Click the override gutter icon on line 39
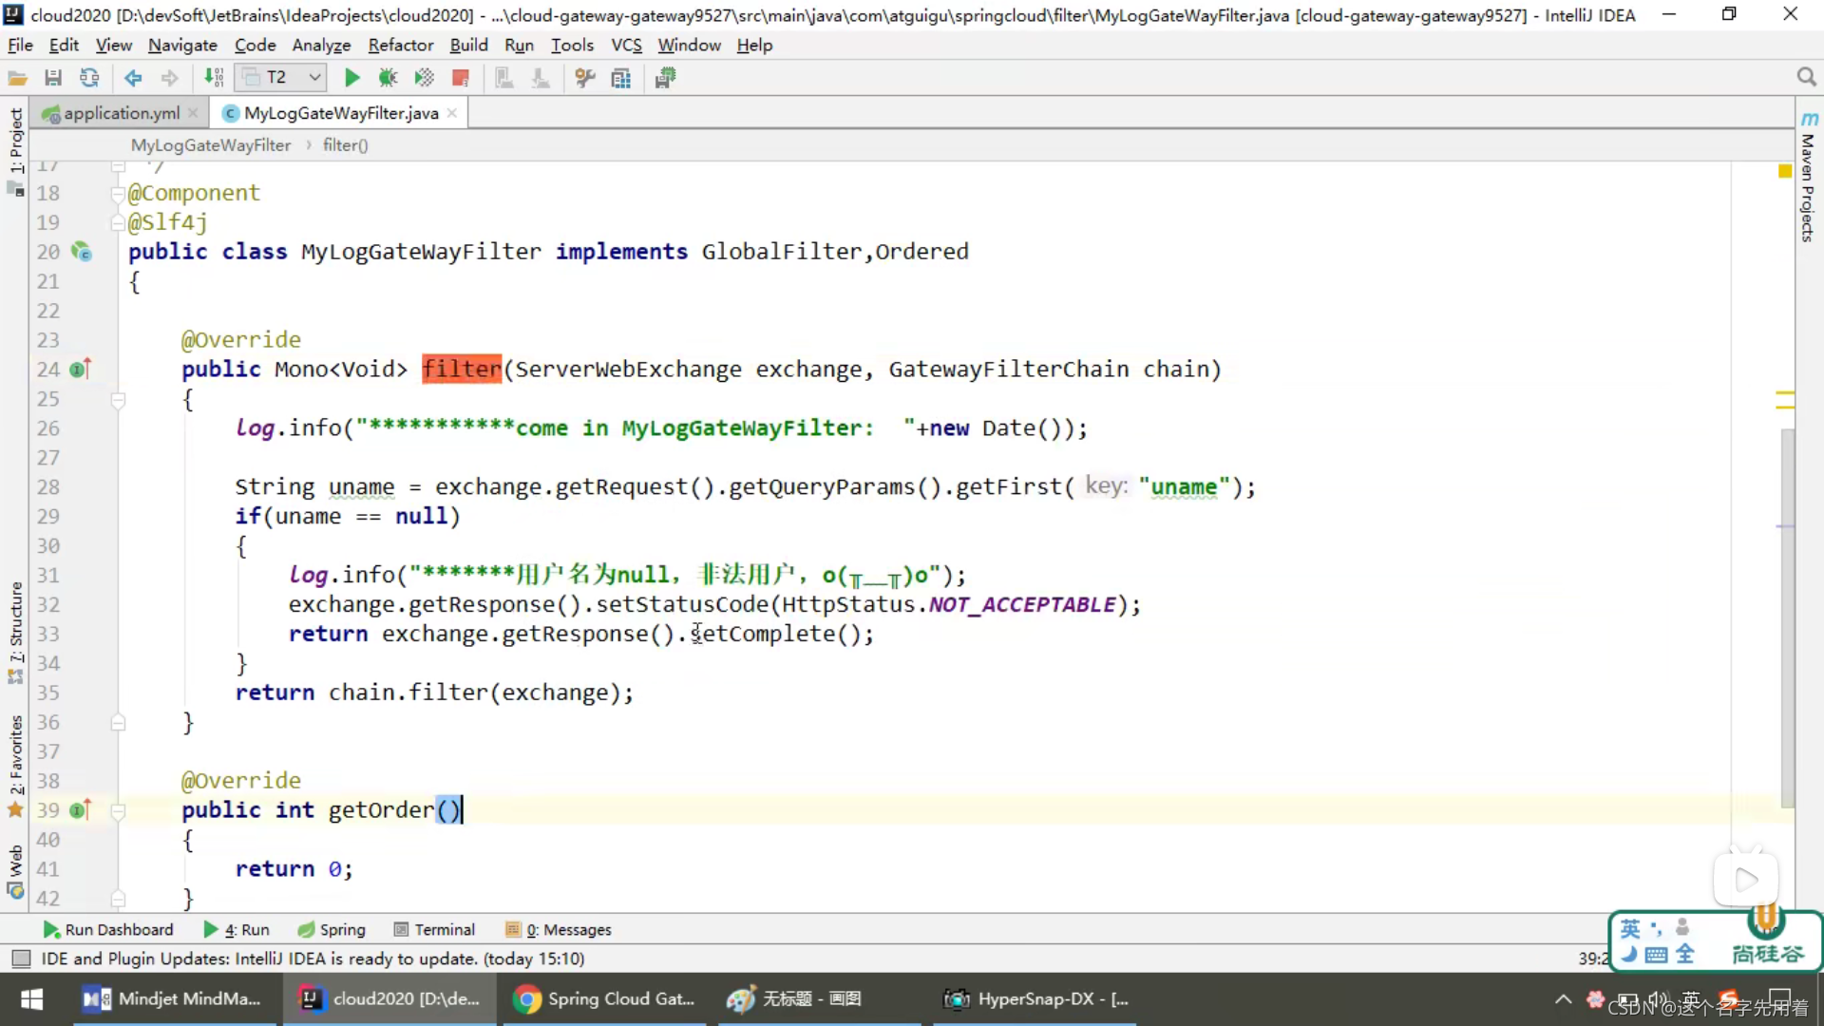 point(81,809)
